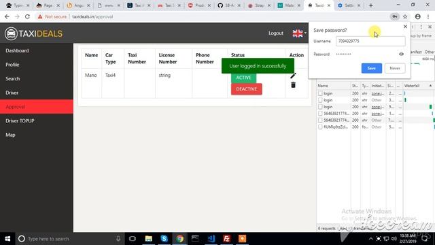Image resolution: width=435 pixels, height=245 pixels.
Task: Tick checkbox of second login request
Action: click(x=320, y=100)
